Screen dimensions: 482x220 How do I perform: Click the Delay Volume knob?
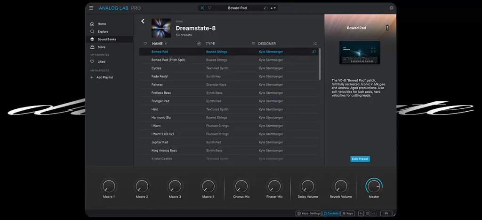pyautogui.click(x=308, y=186)
